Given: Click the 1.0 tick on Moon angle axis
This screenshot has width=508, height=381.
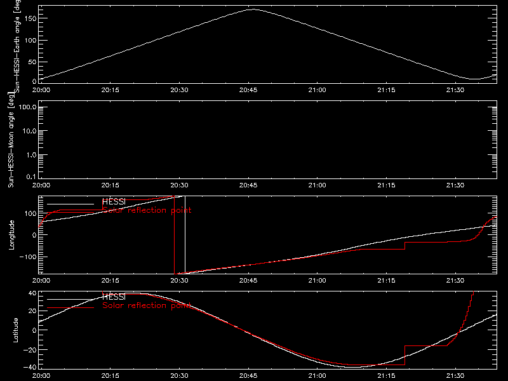Looking at the screenshot, I should 31,155.
